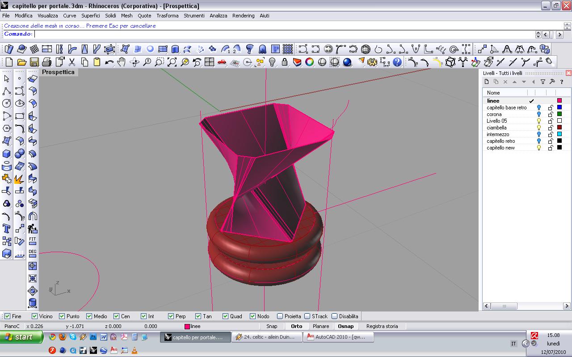Enable the Disabilita checkbox
This screenshot has width=572, height=357.
[x=335, y=316]
